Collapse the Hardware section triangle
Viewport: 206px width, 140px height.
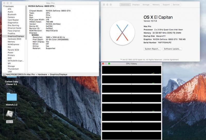(4, 6)
